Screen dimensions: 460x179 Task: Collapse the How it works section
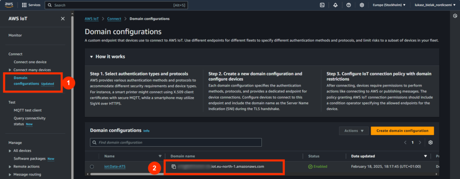pyautogui.click(x=92, y=57)
